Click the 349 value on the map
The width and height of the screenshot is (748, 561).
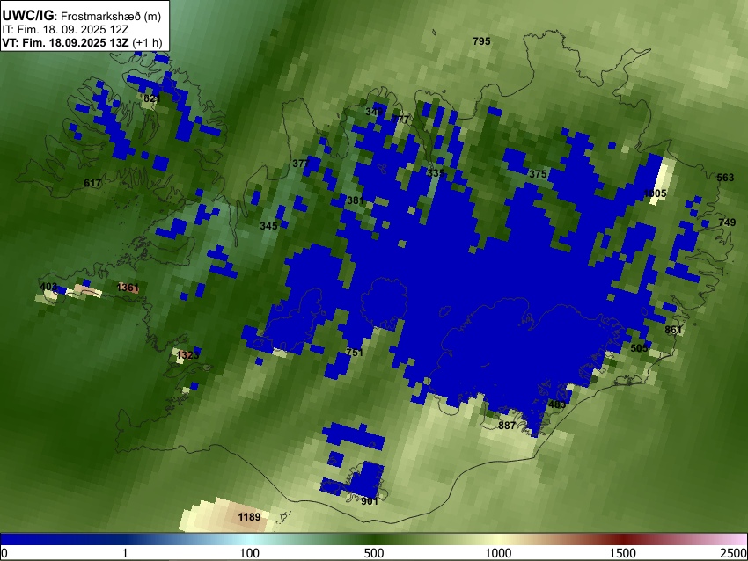(374, 112)
